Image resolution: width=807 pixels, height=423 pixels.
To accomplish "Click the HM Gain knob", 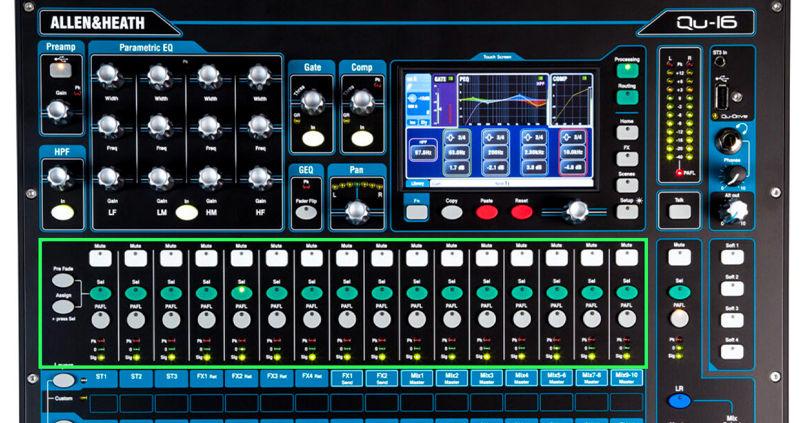I will tap(210, 177).
